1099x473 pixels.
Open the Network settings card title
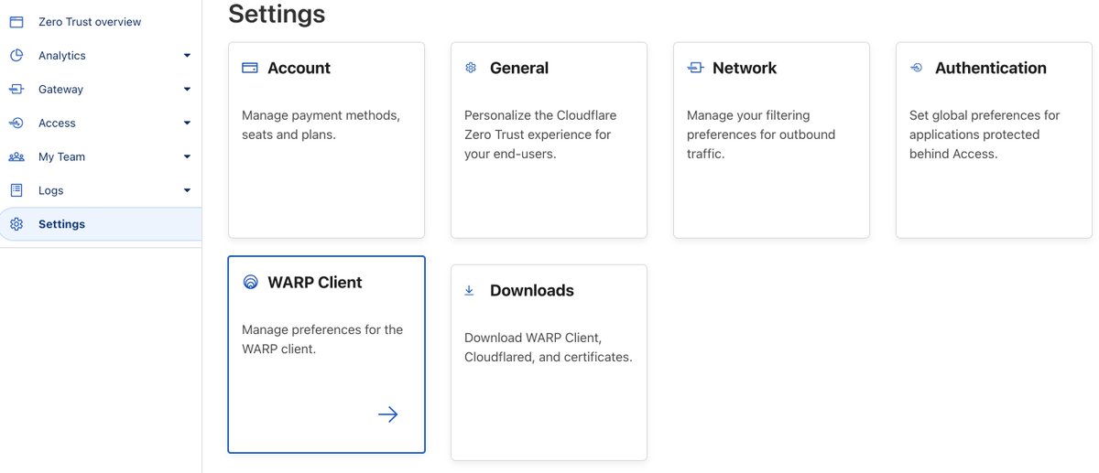[x=745, y=68]
